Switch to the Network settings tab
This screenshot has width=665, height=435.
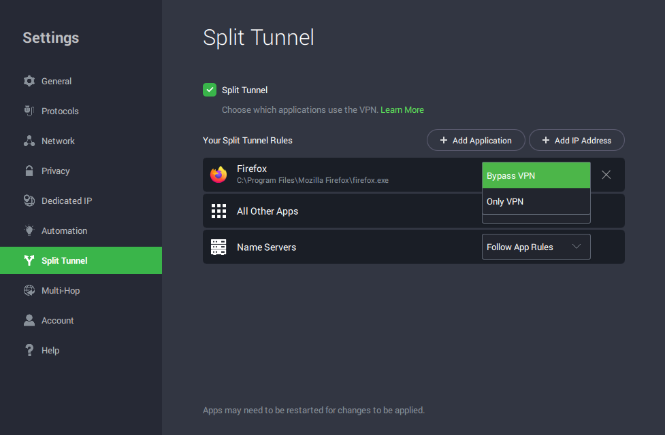pyautogui.click(x=58, y=141)
